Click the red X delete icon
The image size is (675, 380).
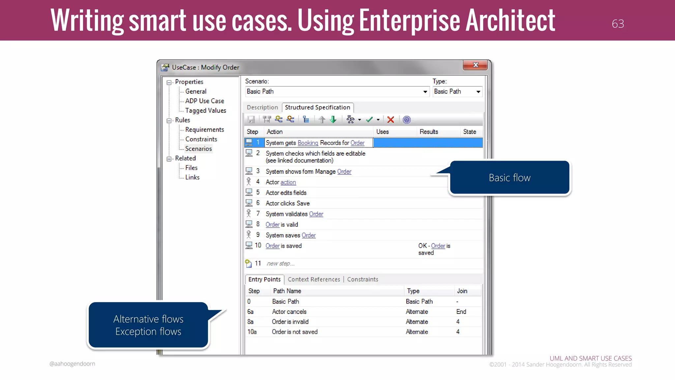point(391,120)
